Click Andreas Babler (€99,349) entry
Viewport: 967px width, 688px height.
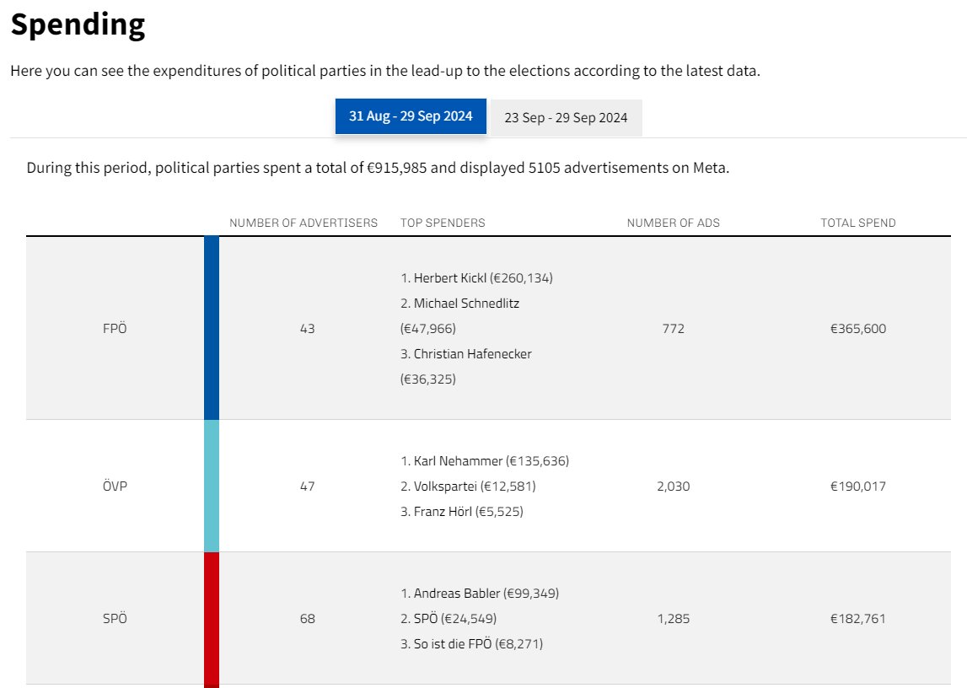[x=480, y=593]
